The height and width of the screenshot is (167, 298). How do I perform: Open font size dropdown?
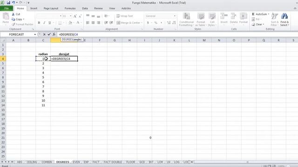tap(70, 16)
